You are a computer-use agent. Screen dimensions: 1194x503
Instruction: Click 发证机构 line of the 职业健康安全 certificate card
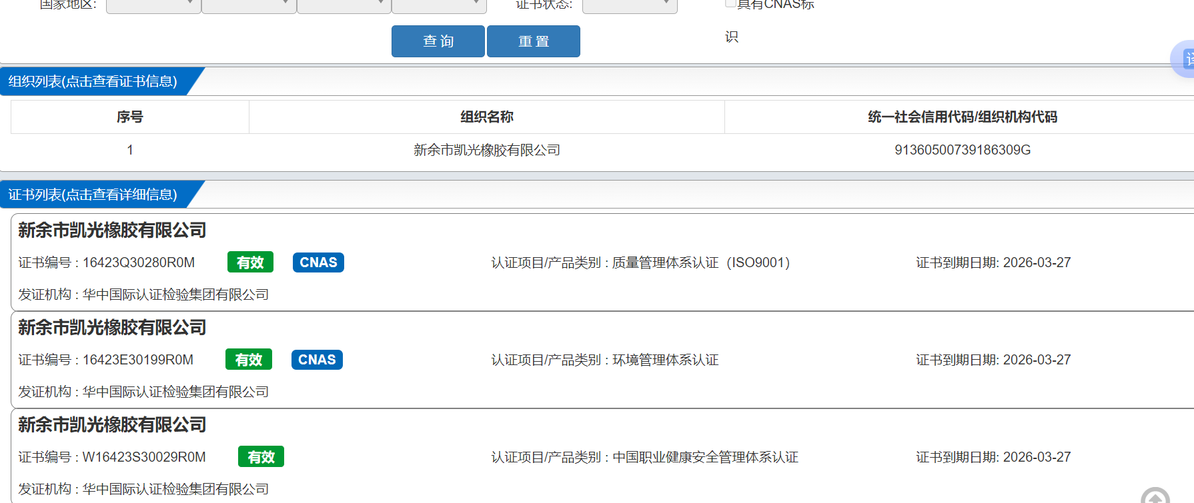coord(143,489)
